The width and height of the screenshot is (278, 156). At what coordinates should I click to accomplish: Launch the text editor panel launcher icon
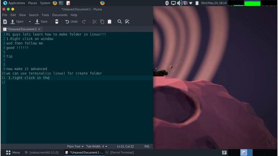[x=68, y=3]
